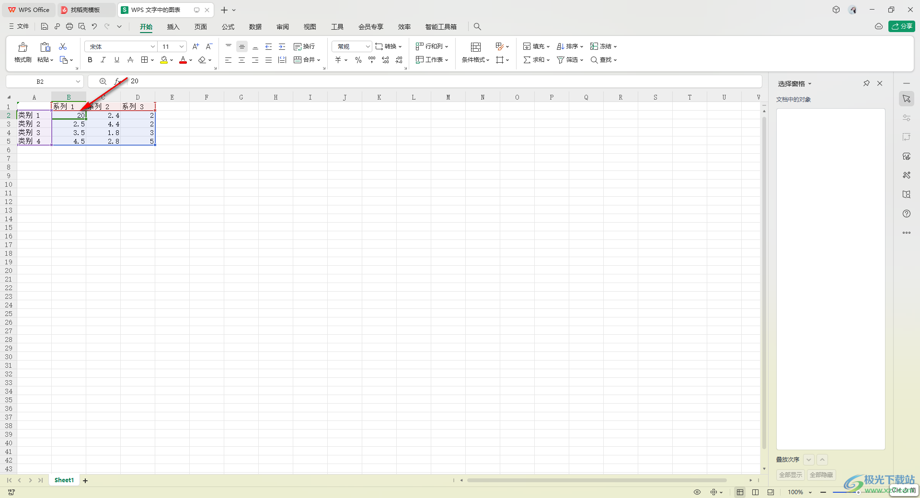This screenshot has height=498, width=920.
Task: Click the strikethrough formatting icon
Action: point(130,60)
